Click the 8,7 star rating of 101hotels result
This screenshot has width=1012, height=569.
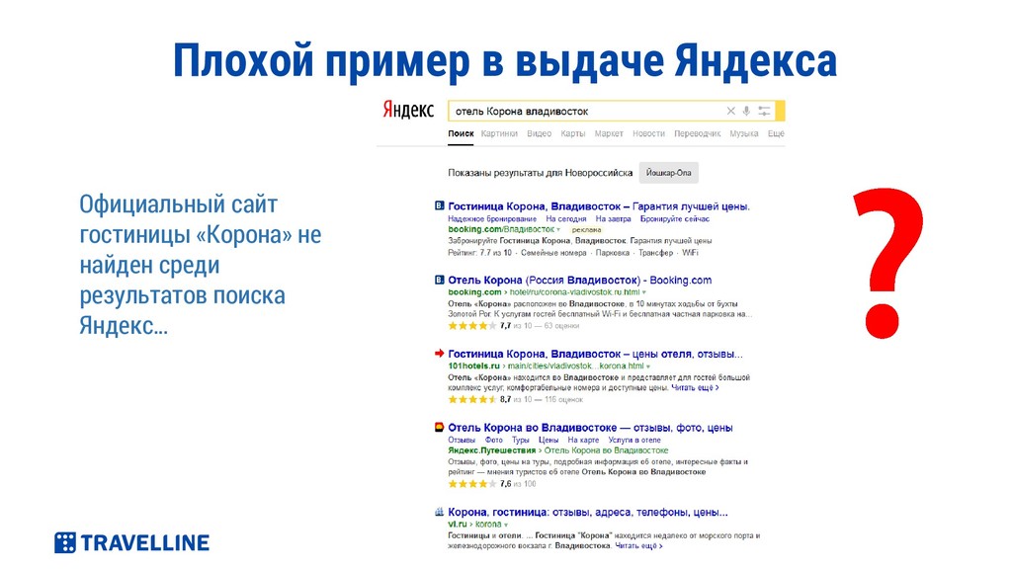(472, 399)
